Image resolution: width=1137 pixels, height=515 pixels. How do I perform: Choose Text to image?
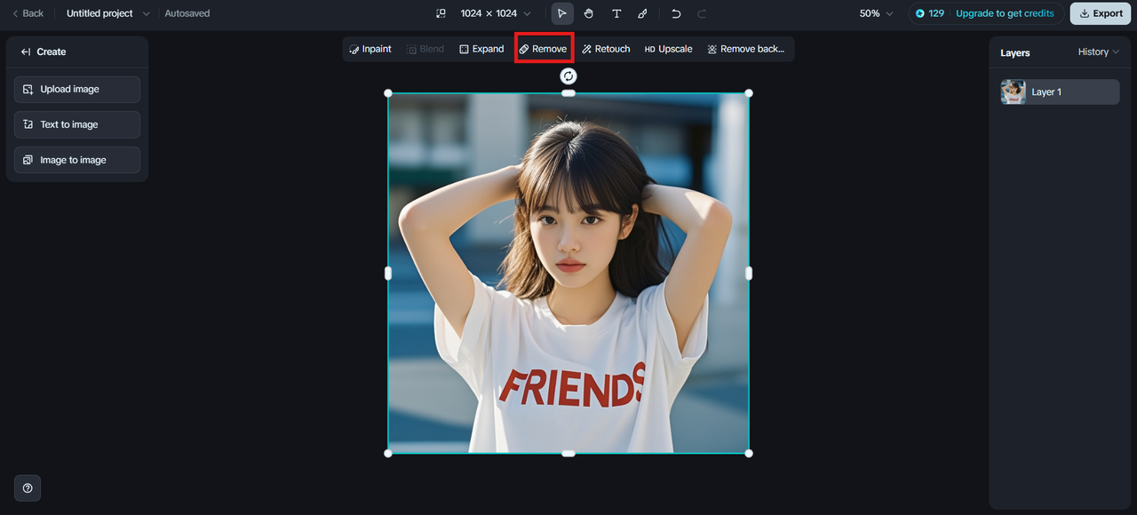tap(77, 124)
